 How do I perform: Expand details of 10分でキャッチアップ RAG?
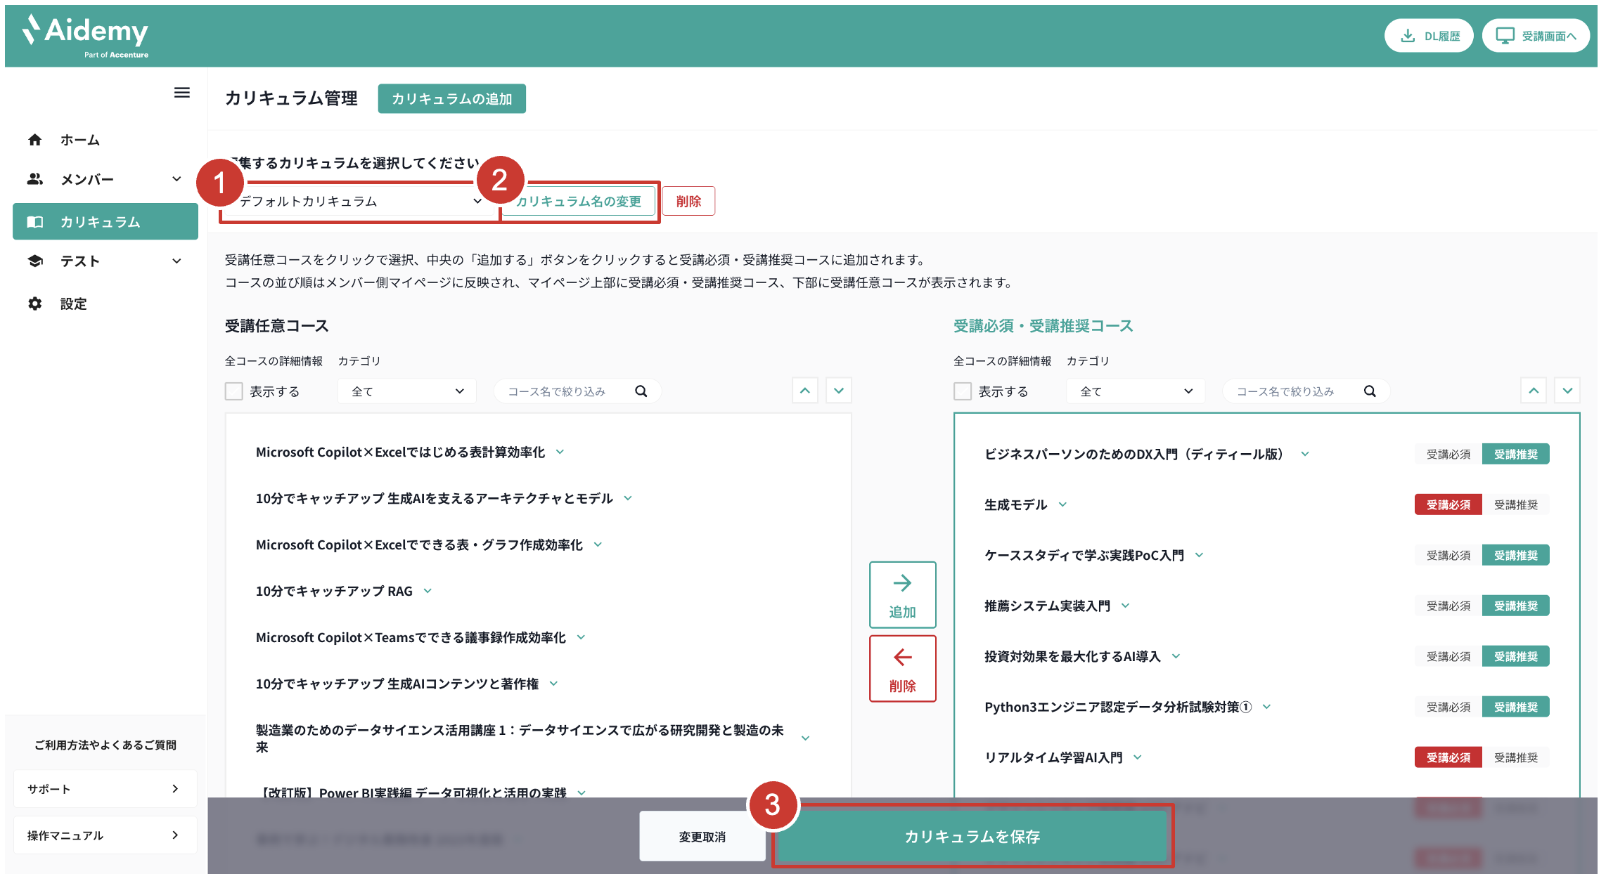pyautogui.click(x=428, y=591)
